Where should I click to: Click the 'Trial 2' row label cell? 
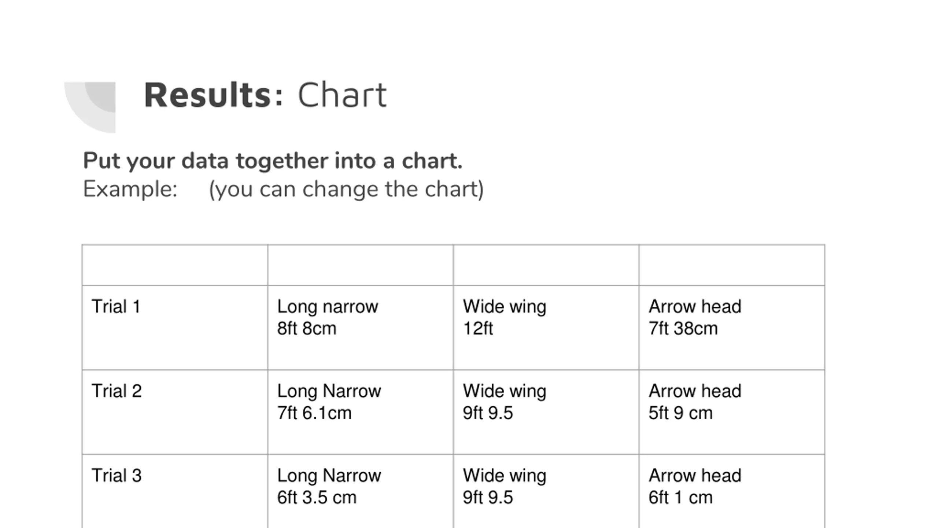[175, 412]
